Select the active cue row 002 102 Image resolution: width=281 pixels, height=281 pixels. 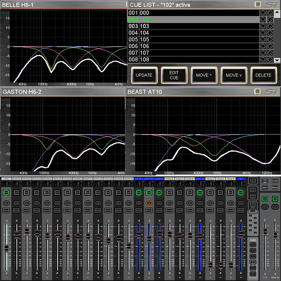click(x=194, y=19)
